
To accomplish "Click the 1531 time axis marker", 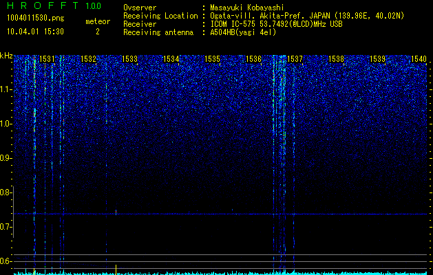I will (47, 58).
